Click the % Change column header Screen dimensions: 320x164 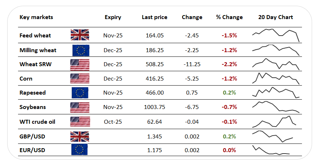pos(229,17)
